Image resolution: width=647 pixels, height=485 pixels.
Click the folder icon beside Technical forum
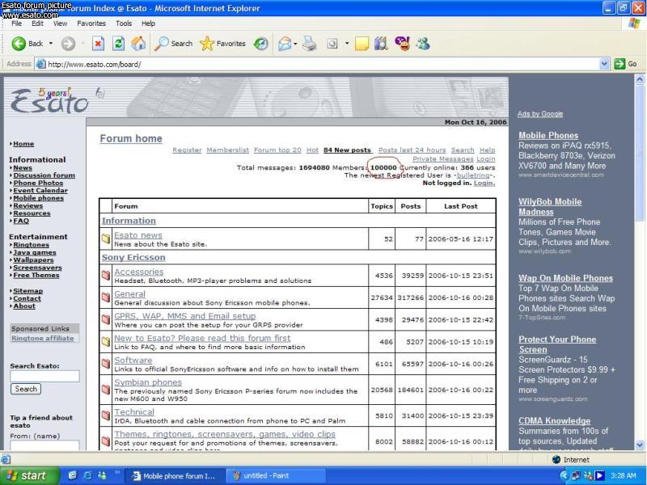106,415
